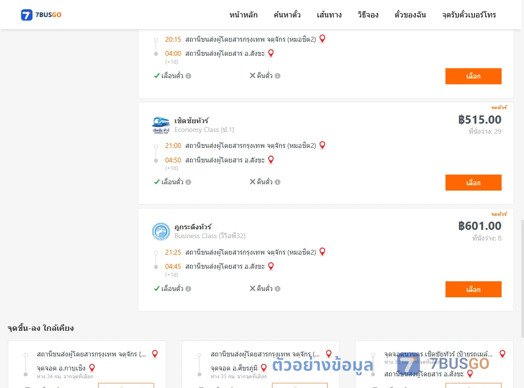Open ตั๋วของฉัน in navigation
This screenshot has width=524, height=388.
pos(410,15)
